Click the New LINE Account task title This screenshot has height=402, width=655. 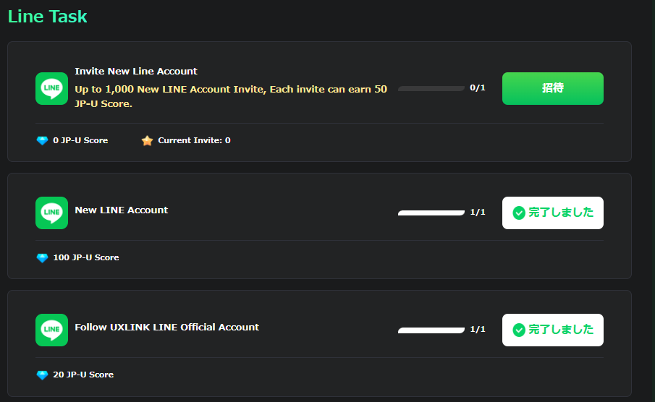click(122, 210)
